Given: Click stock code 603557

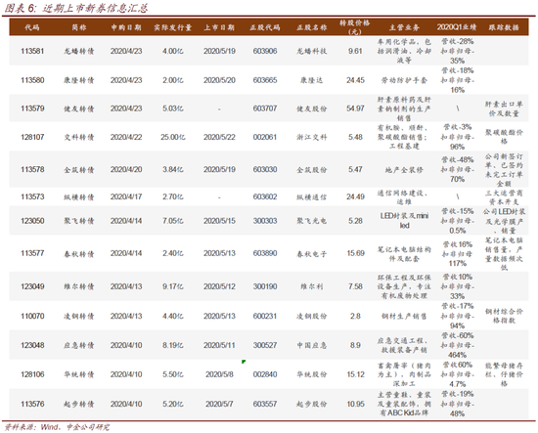Looking at the screenshot, I should coord(265,405).
